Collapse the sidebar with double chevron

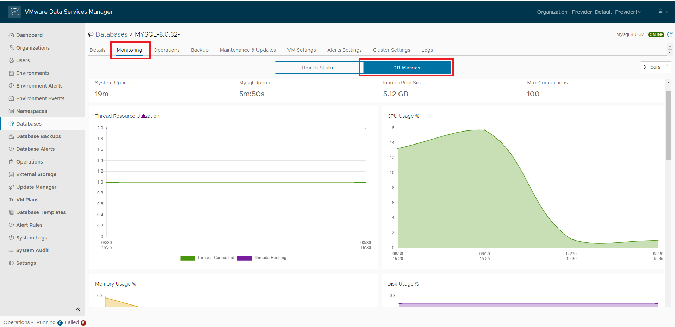(78, 309)
